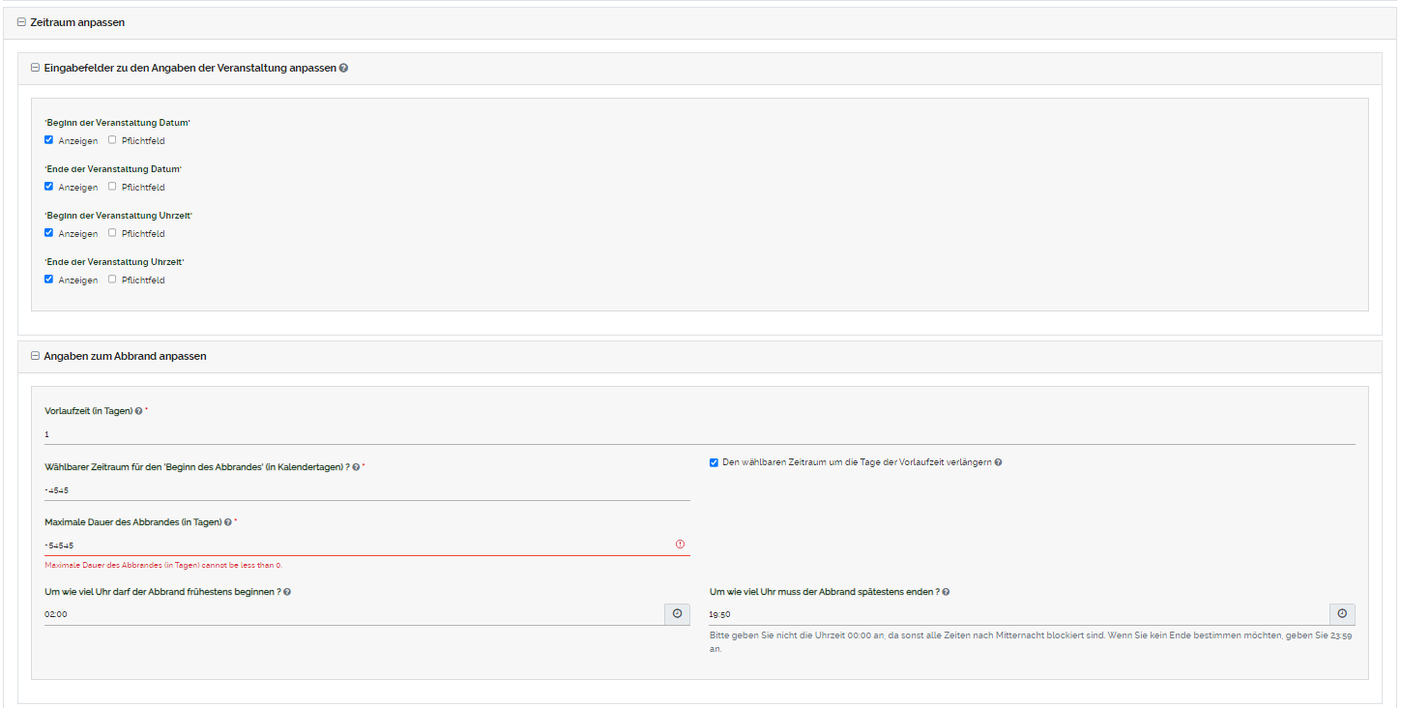Click red error icon in Maximale Dauer field

point(680,545)
